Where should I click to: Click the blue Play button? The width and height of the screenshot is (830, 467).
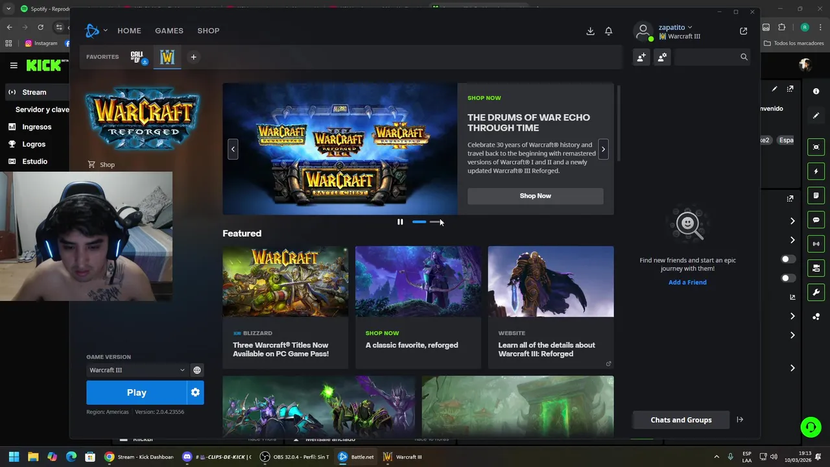(x=137, y=392)
